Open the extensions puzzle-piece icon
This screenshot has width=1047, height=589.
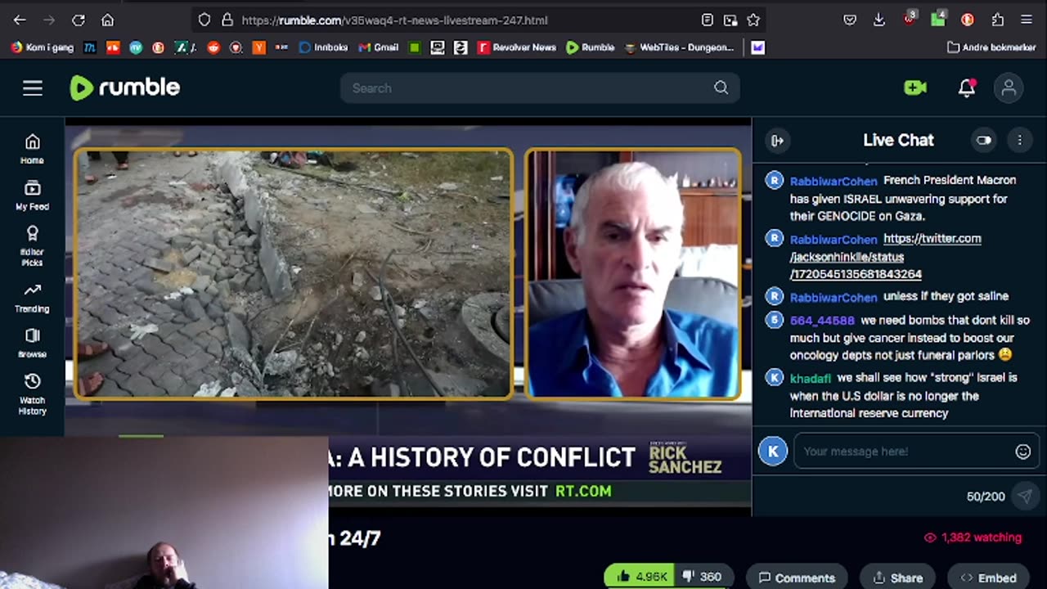point(997,20)
